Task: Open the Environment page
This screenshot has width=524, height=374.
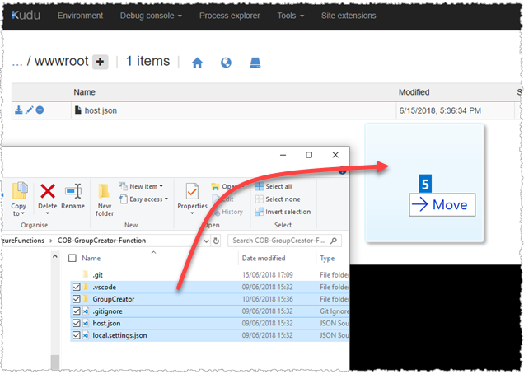Action: [x=80, y=16]
